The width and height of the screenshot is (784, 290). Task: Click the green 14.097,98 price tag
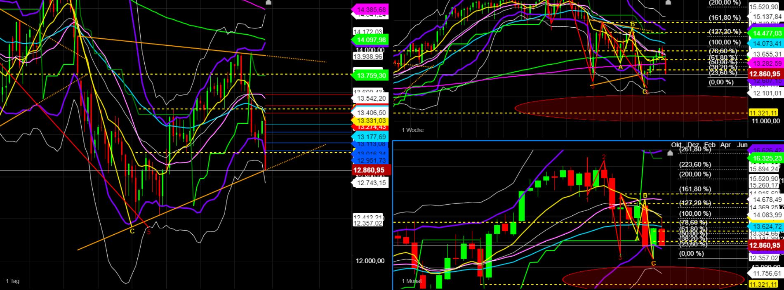click(x=369, y=40)
